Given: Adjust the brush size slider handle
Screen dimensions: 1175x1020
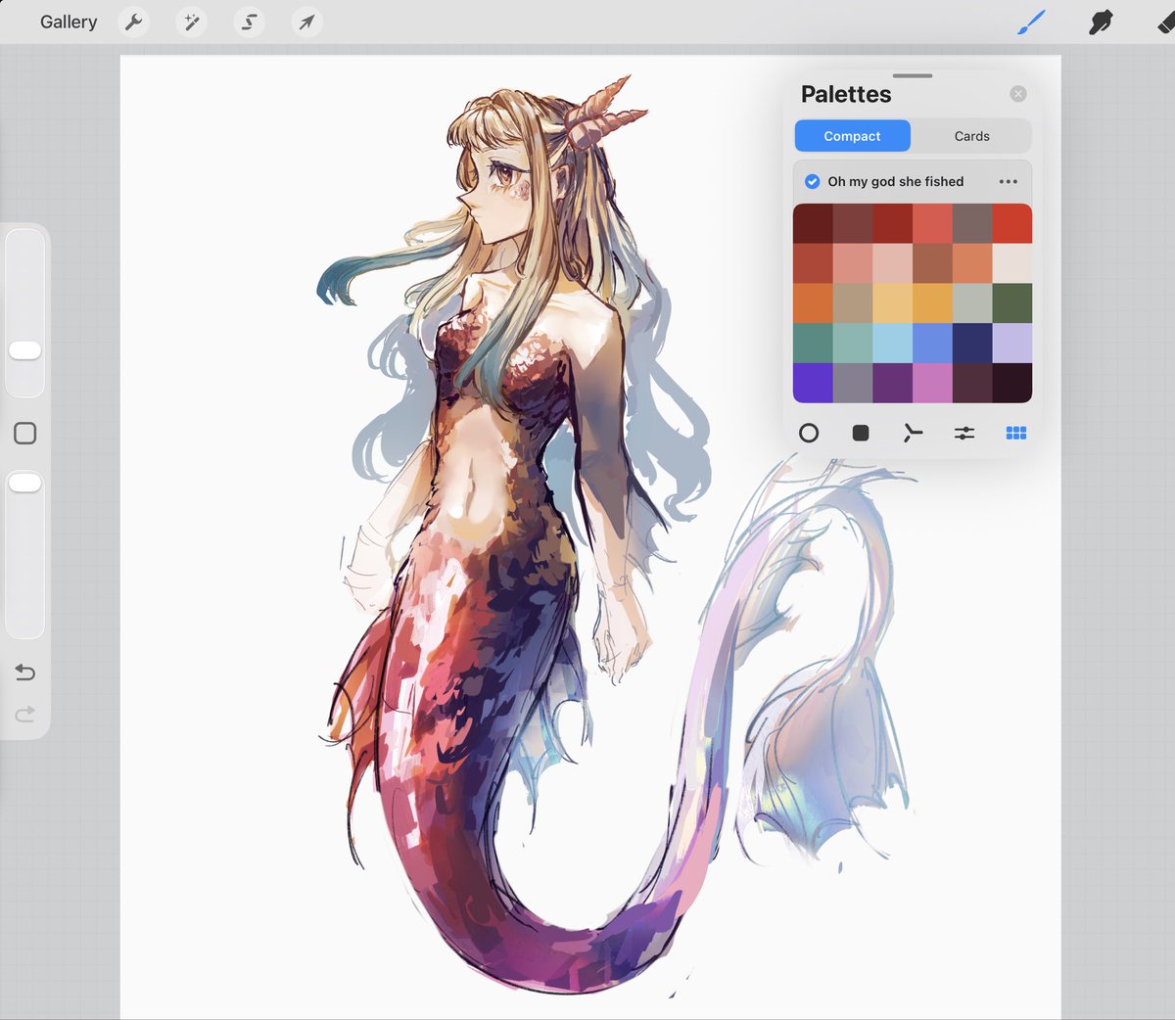Looking at the screenshot, I should (x=24, y=350).
